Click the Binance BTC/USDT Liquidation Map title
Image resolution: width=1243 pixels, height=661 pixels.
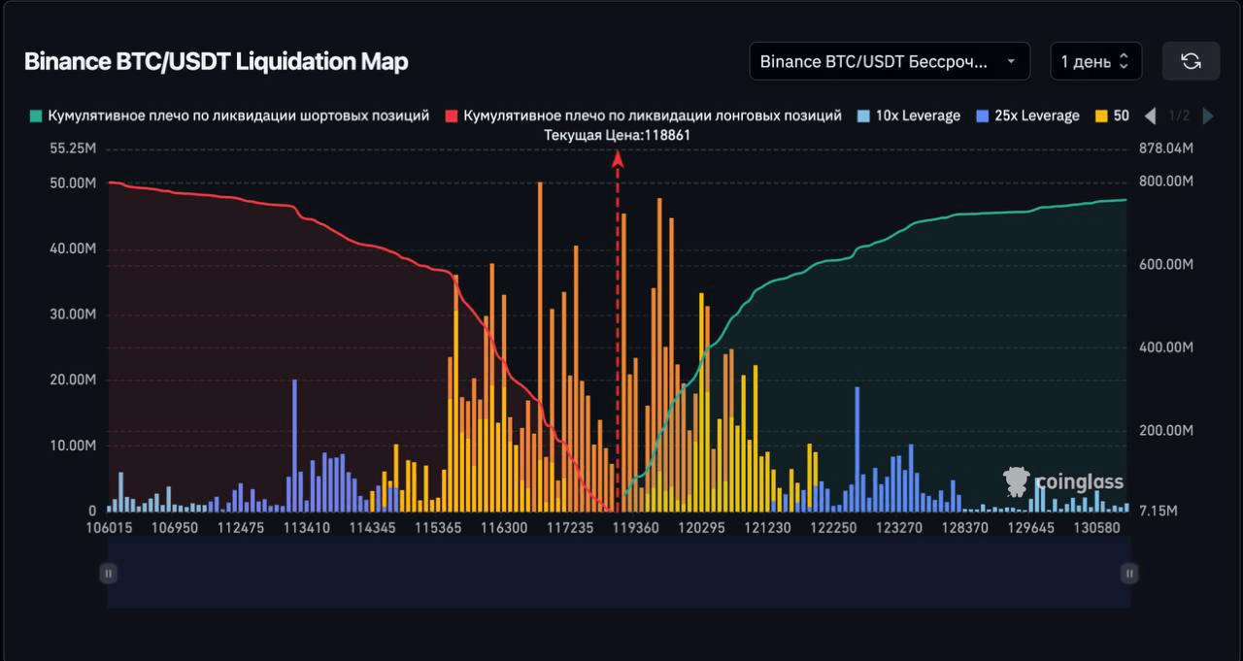[216, 62]
